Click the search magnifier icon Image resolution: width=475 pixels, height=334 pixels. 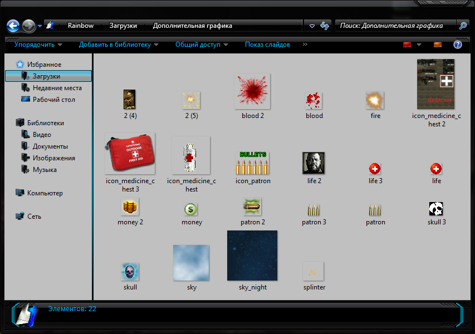[463, 26]
